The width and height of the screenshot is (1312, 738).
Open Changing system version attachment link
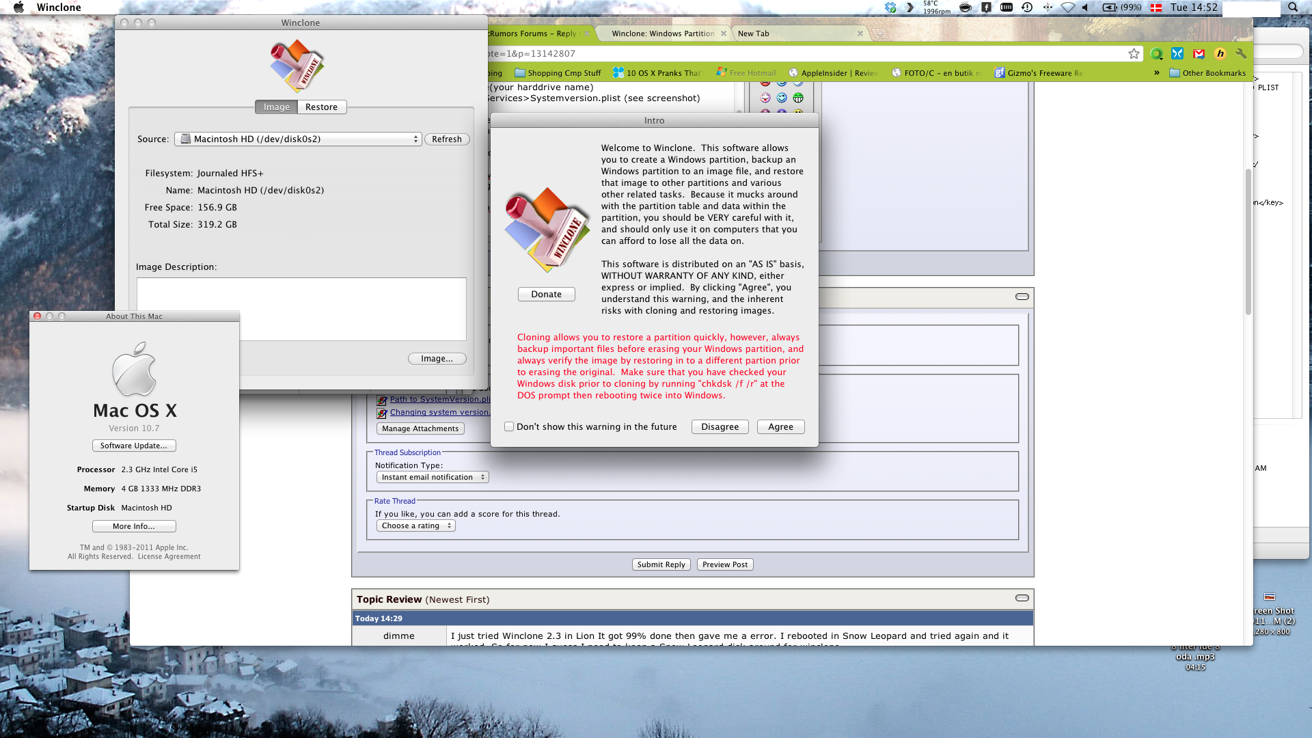[439, 413]
